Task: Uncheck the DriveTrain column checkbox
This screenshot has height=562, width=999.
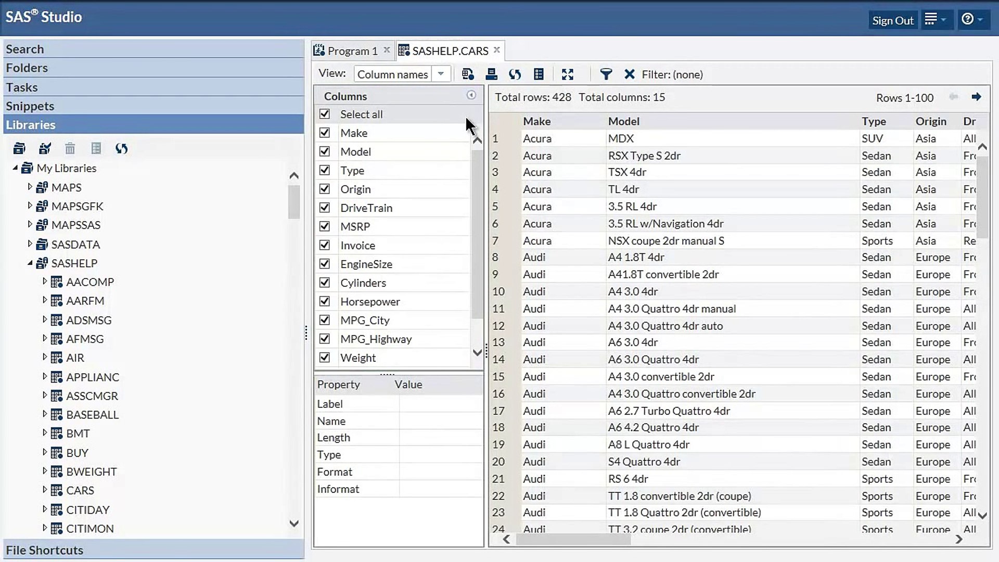Action: [x=325, y=208]
